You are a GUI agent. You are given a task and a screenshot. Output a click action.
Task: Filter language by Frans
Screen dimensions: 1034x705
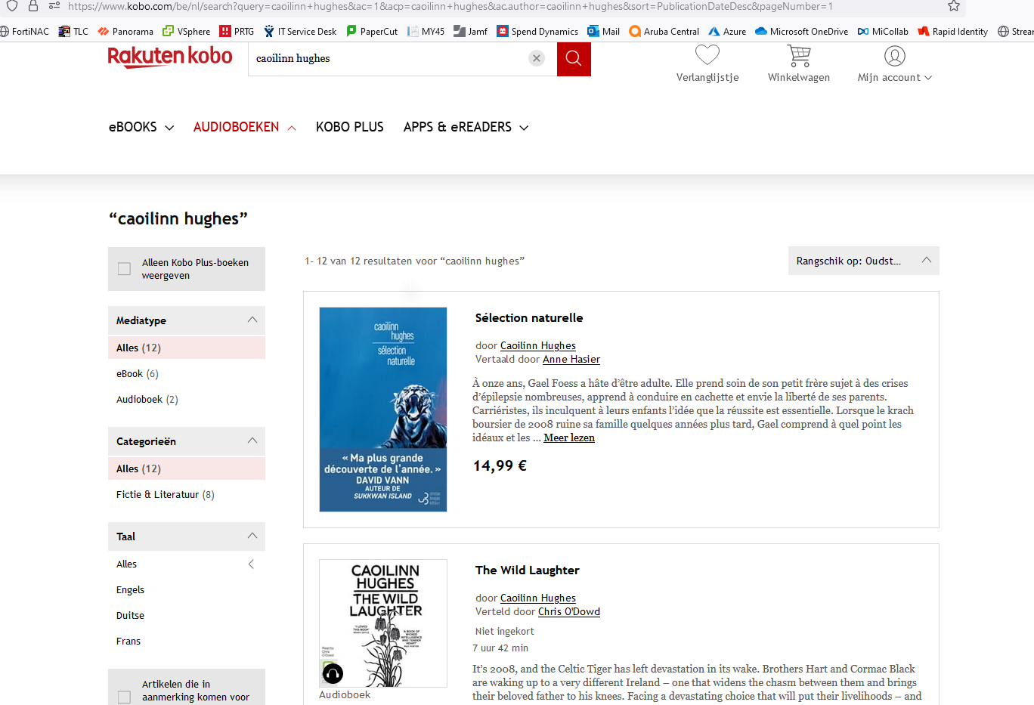coord(128,641)
